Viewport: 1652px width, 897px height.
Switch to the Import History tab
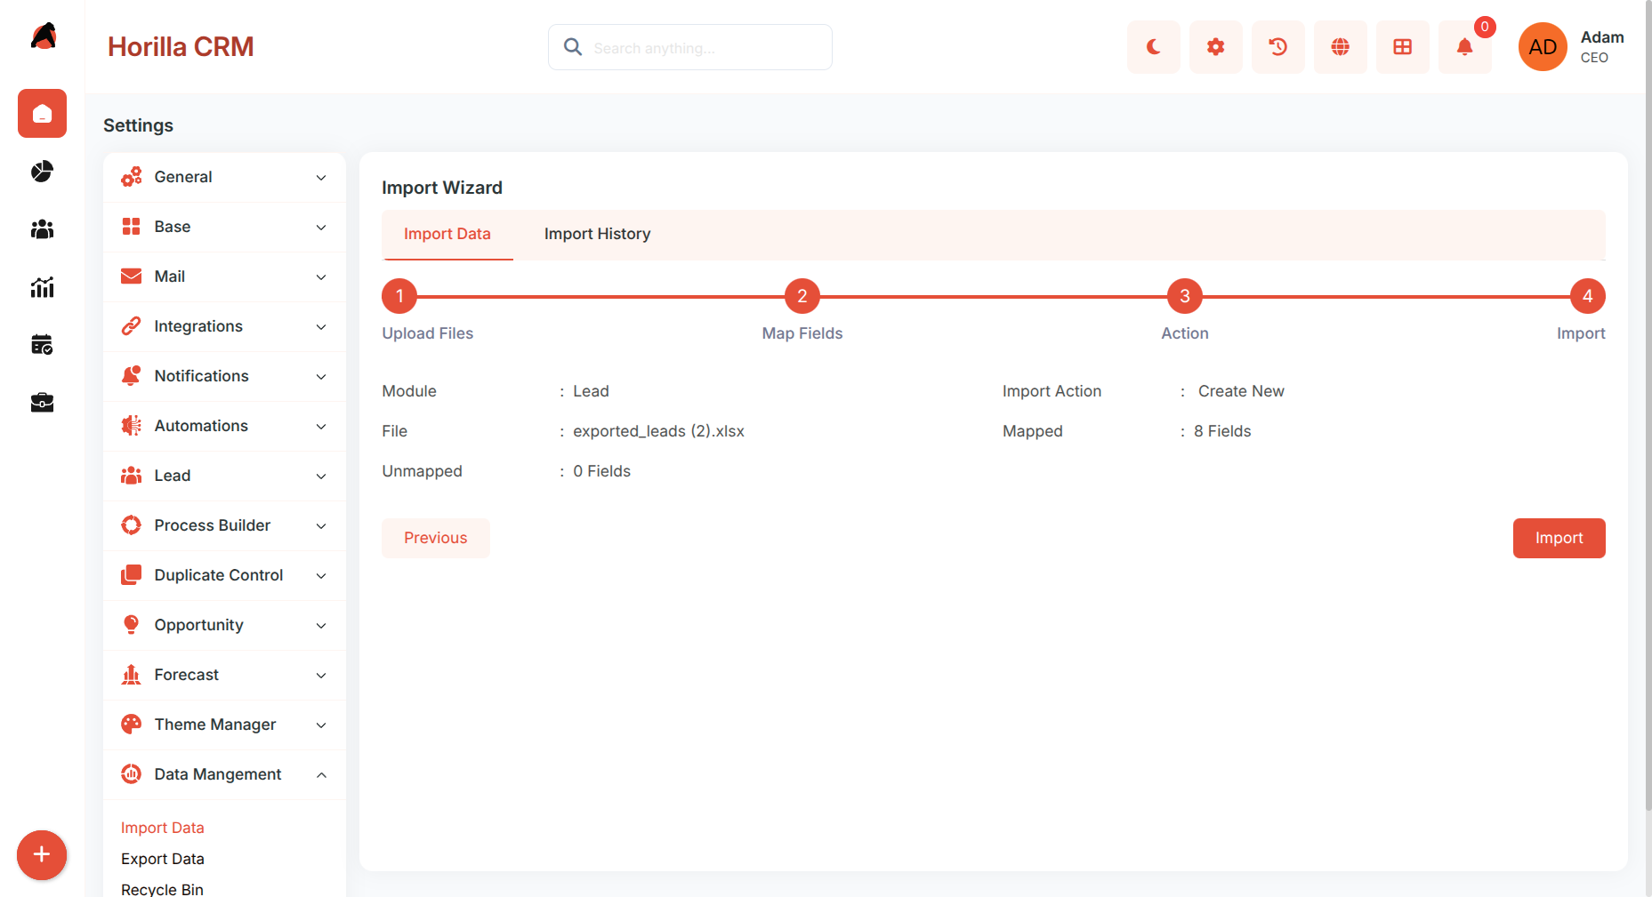pos(597,234)
